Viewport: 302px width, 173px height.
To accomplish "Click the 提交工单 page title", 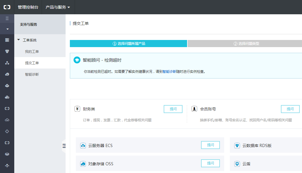I will (80, 23).
